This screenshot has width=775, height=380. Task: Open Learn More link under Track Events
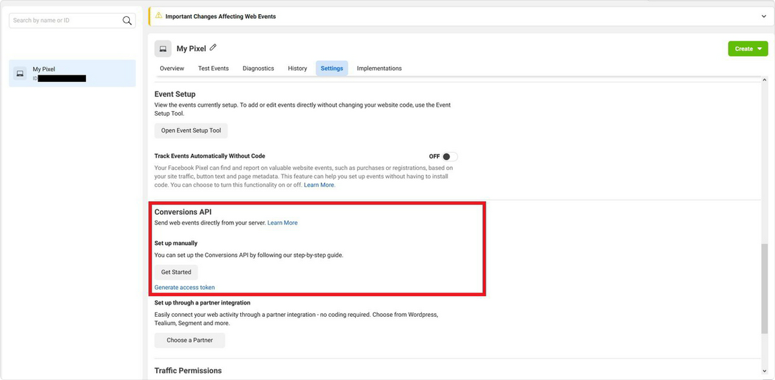click(320, 185)
